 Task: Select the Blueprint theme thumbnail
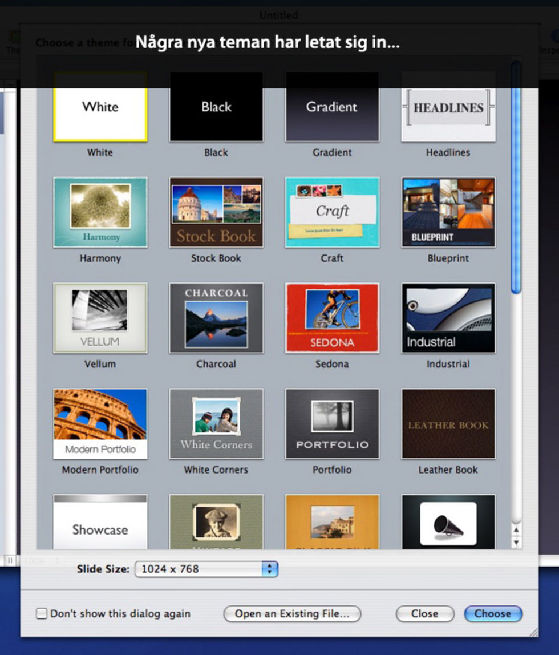pyautogui.click(x=448, y=212)
